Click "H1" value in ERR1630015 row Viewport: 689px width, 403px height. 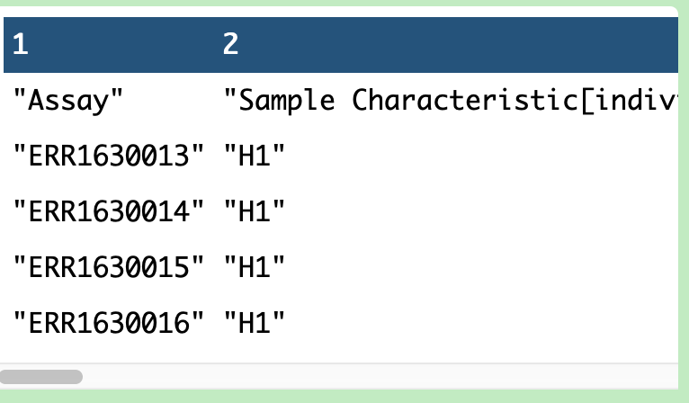254,267
